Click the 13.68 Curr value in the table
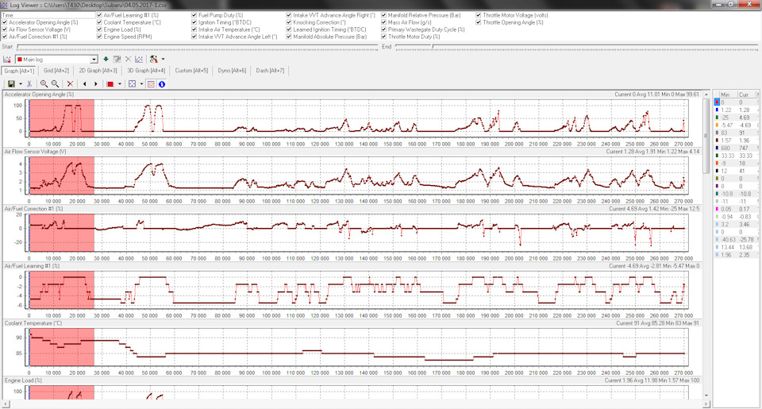This screenshot has width=762, height=409. pyautogui.click(x=746, y=248)
